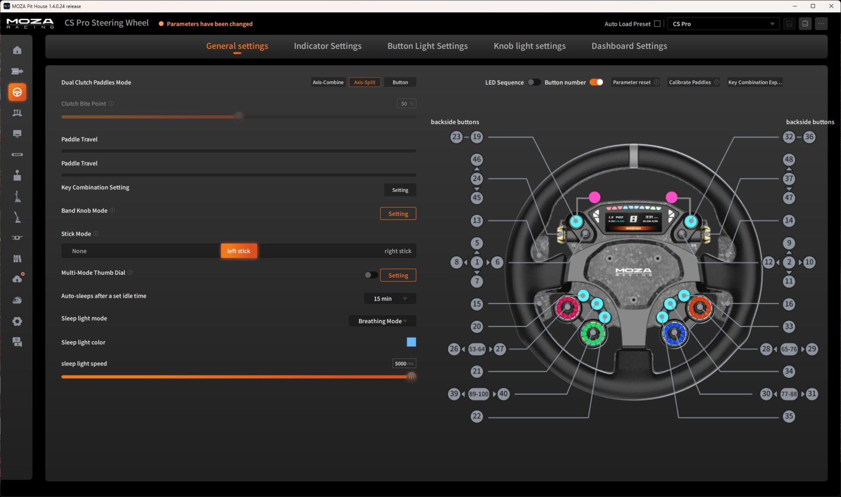Open the Breathing Mode sleep light dropdown
This screenshot has width=841, height=497.
click(382, 321)
